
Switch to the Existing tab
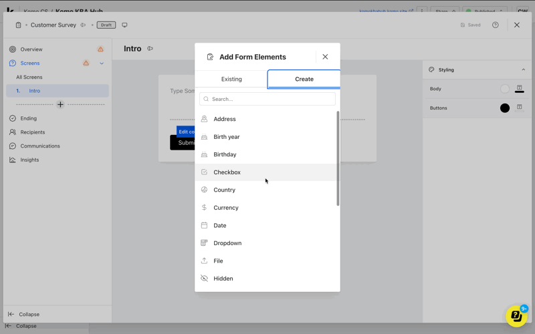(231, 79)
